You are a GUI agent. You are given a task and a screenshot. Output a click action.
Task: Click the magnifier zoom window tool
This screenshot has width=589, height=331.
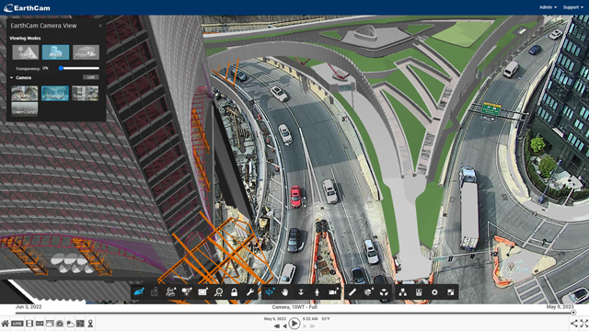(x=219, y=292)
